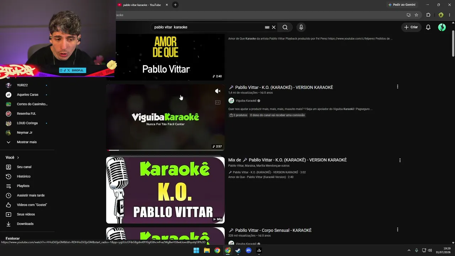Open the Karaokê K.O. Pabllo Vittar mix thumbnail
This screenshot has width=455, height=256.
click(x=165, y=190)
